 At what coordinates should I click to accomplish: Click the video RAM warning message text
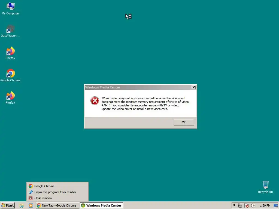(145, 104)
